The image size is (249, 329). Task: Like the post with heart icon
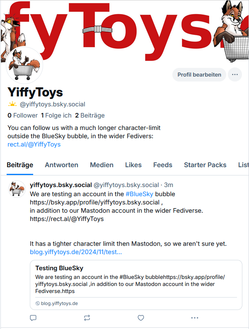[x=141, y=318]
